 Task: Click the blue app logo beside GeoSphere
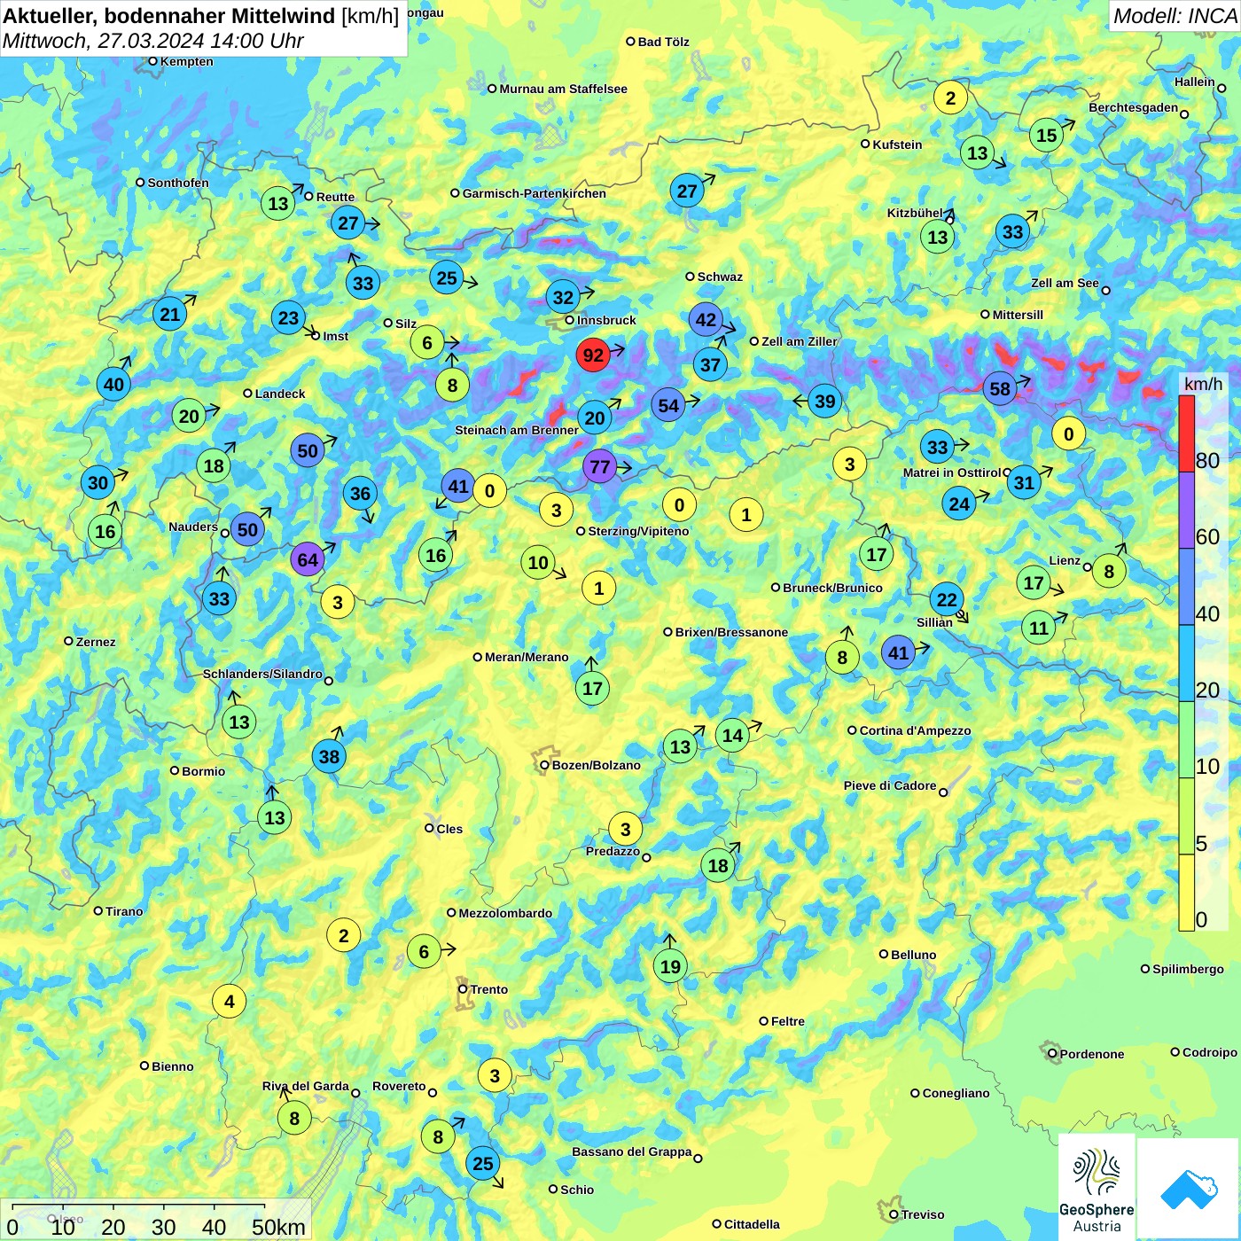pyautogui.click(x=1188, y=1189)
